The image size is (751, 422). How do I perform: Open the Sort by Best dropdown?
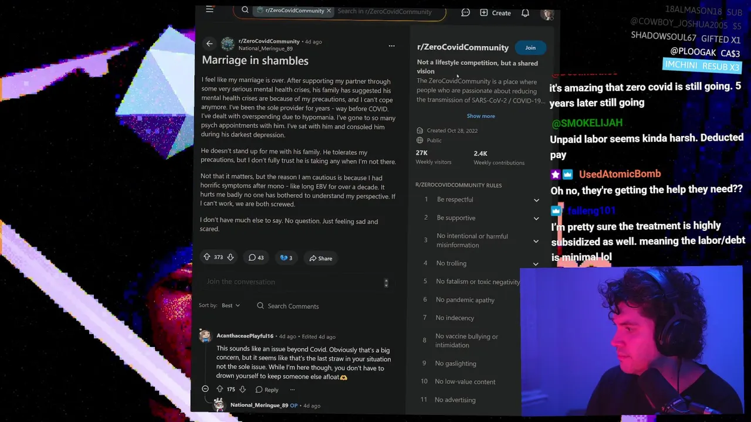(231, 305)
